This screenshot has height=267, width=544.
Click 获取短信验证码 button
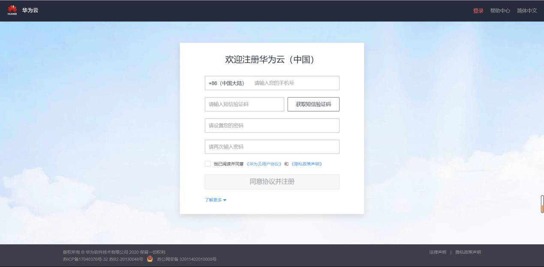click(313, 104)
